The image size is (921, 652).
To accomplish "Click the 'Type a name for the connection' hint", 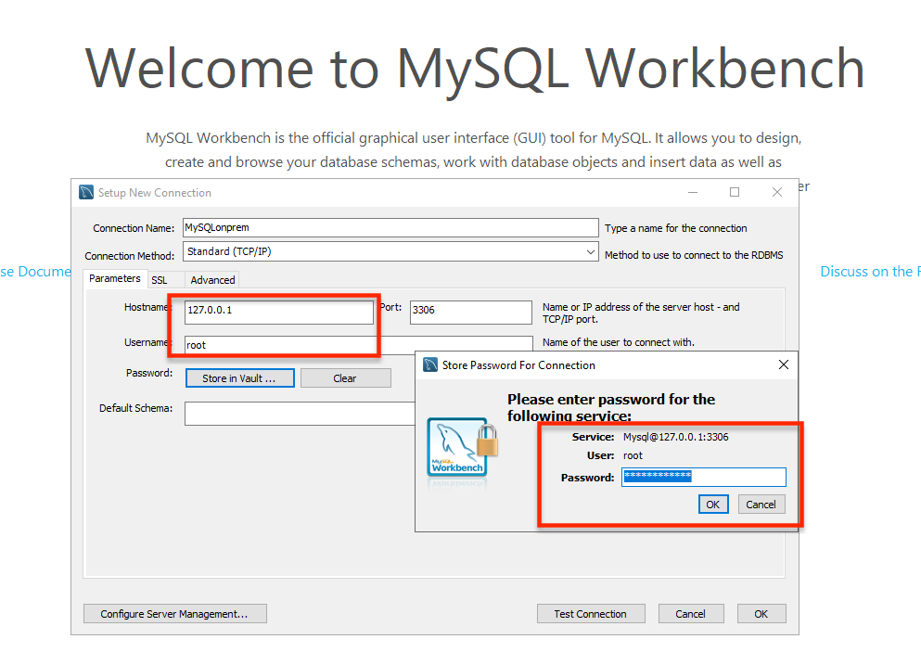I will tap(676, 228).
